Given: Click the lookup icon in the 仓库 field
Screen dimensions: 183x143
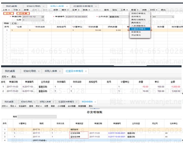Looking at the screenshot, I should coord(43,20).
